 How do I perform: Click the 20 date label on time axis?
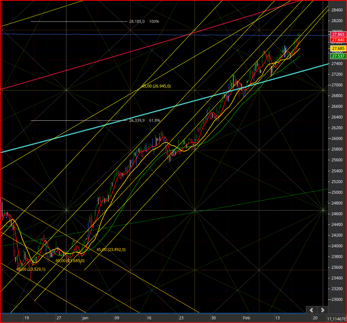[315, 318]
